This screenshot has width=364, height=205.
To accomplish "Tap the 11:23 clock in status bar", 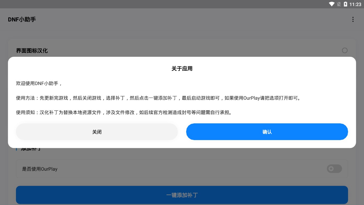I will click(x=355, y=4).
